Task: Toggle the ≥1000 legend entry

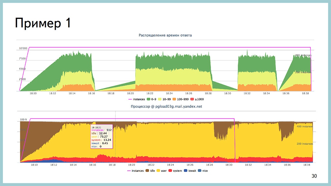Action: pyautogui.click(x=197, y=99)
